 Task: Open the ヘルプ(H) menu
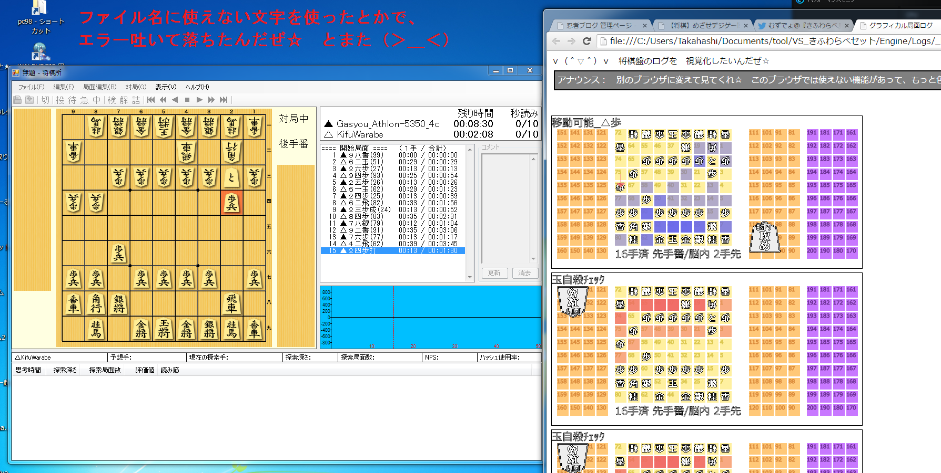(x=197, y=87)
